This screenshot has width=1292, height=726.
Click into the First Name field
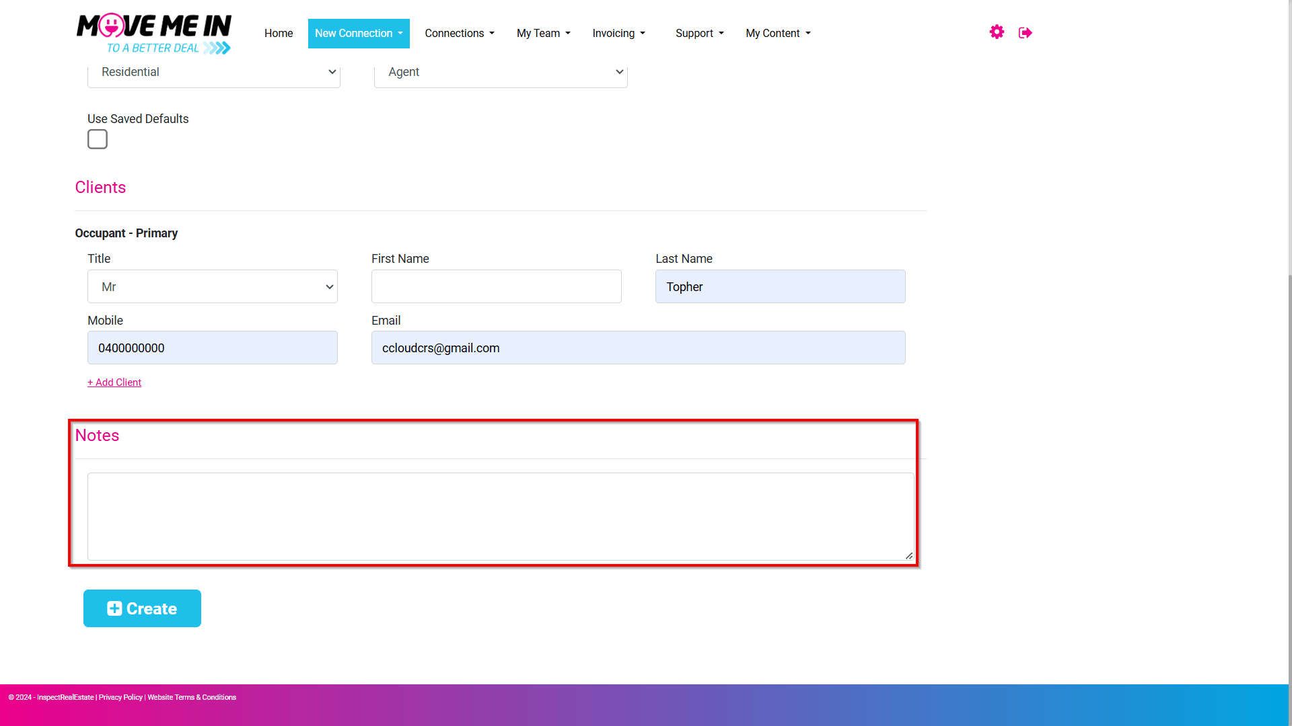497,286
